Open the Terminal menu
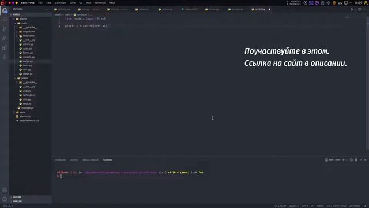This screenshot has width=369, height=208. (100, 3)
